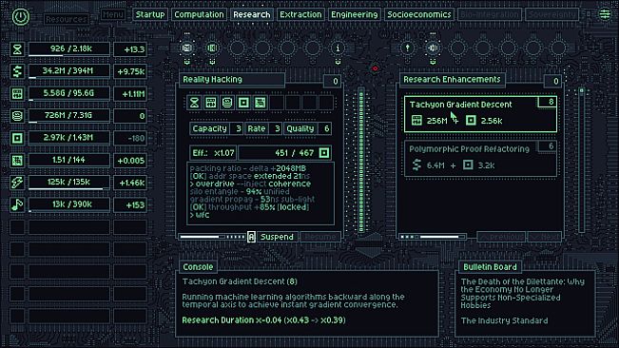Click the Next button in Research Enhancements
This screenshot has width=619, height=348.
(545, 237)
